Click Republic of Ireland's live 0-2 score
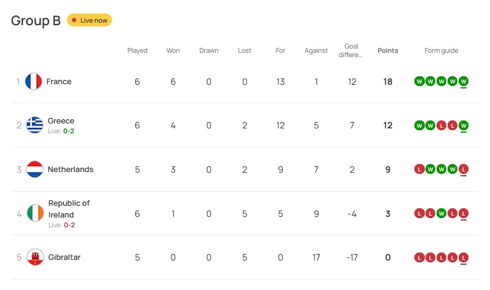The height and width of the screenshot is (290, 490). (x=69, y=225)
